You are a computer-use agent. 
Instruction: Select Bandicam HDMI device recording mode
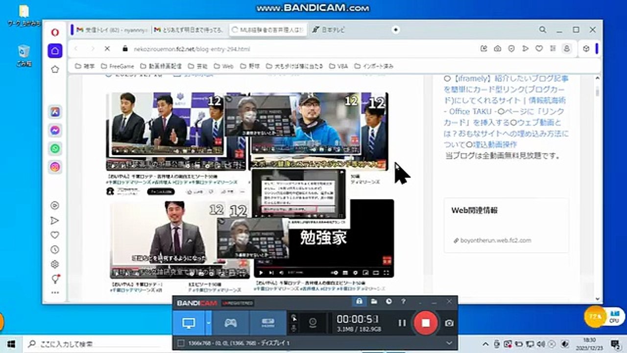tap(268, 323)
